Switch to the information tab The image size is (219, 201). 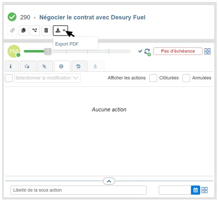pyautogui.click(x=11, y=66)
